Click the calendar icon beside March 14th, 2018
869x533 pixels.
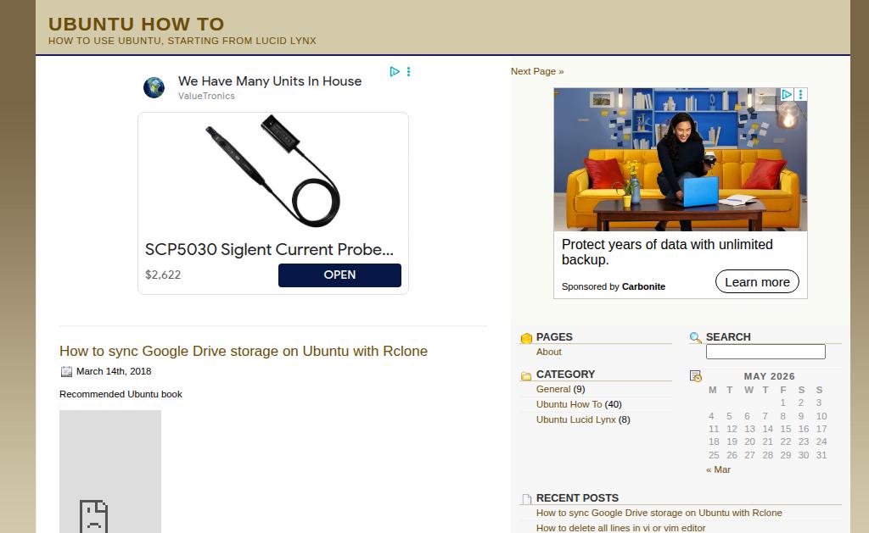[x=66, y=371]
